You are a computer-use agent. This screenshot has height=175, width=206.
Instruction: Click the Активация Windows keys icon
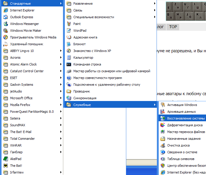pos(163,105)
